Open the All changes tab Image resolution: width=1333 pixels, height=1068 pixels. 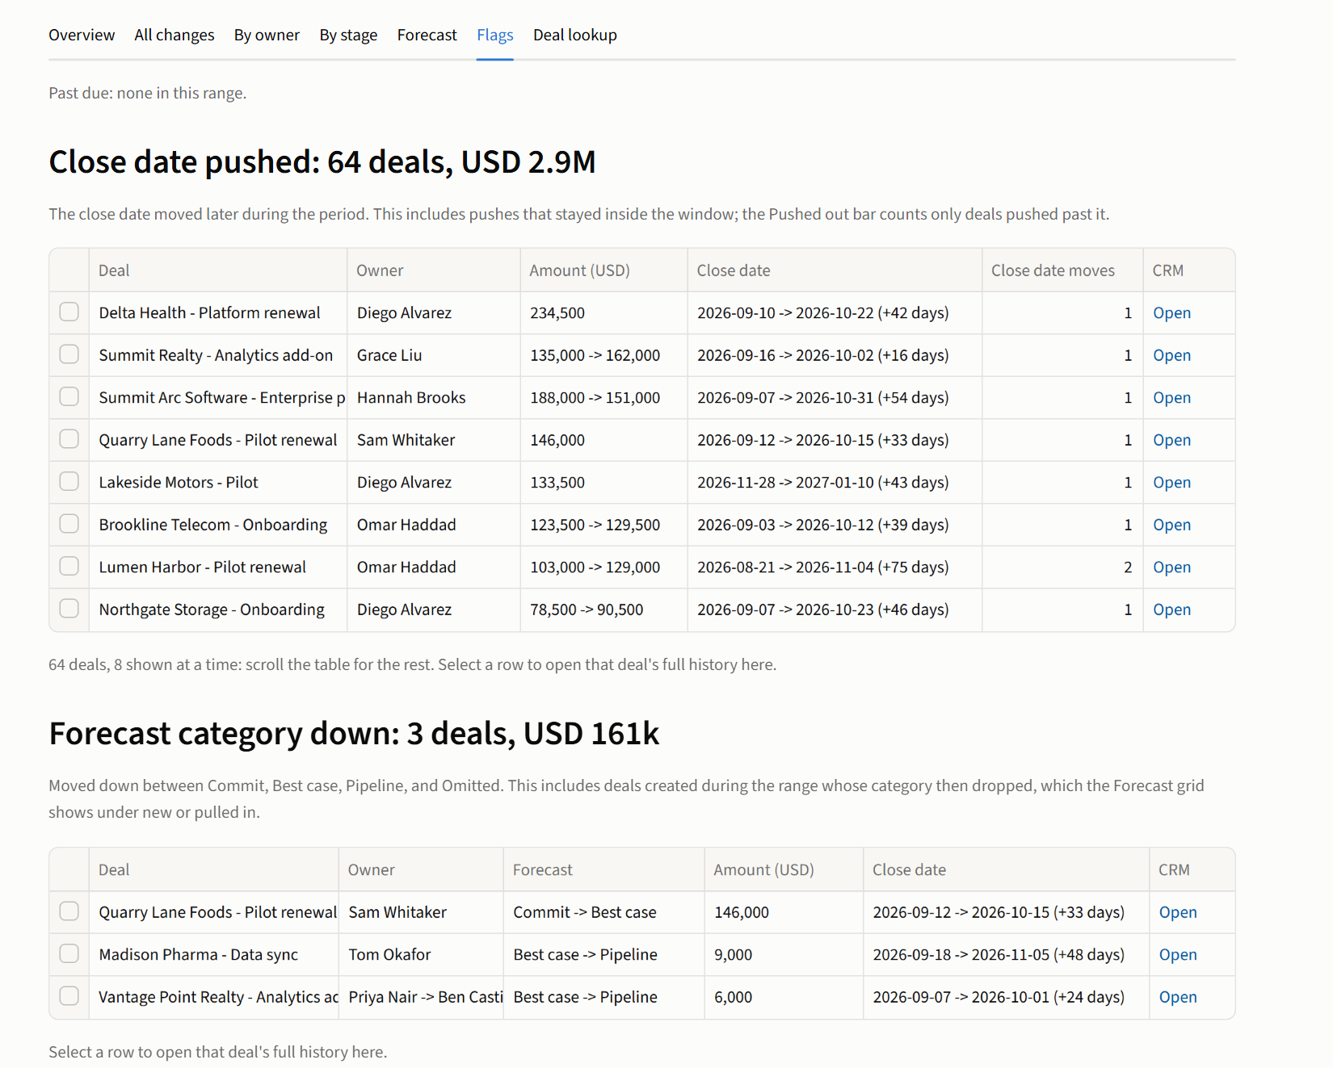click(x=175, y=35)
